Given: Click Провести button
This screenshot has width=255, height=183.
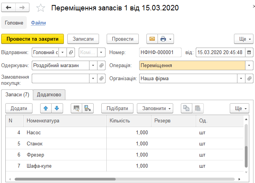Looking at the screenshot, I should [123, 39].
